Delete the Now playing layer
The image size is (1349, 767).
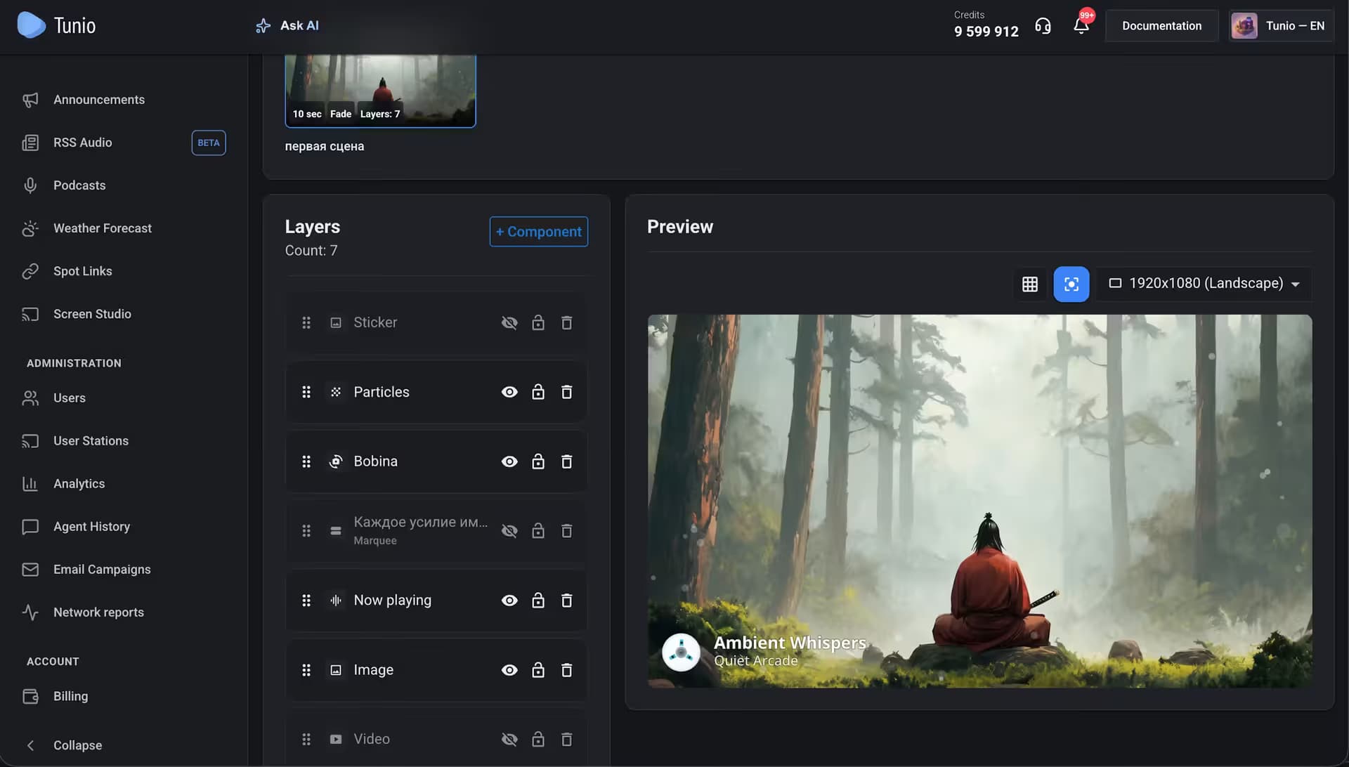(x=566, y=601)
